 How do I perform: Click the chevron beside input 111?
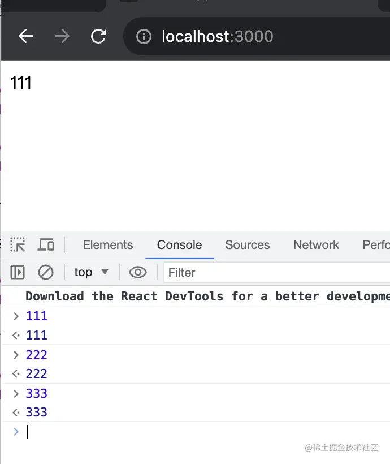click(16, 316)
